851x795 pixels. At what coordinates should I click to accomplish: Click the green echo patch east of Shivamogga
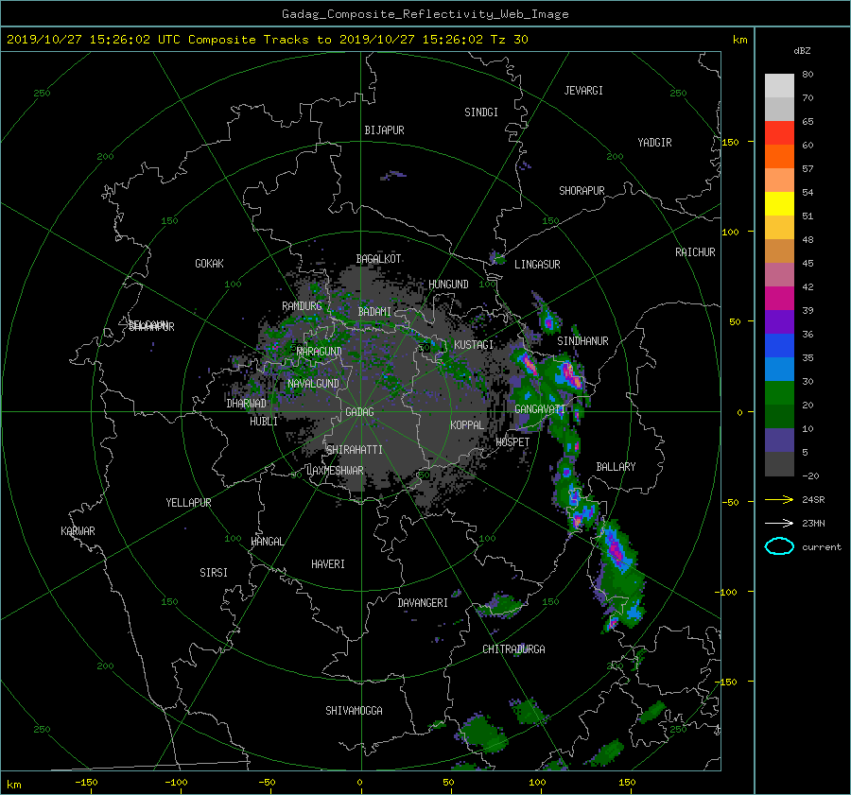pos(481,734)
